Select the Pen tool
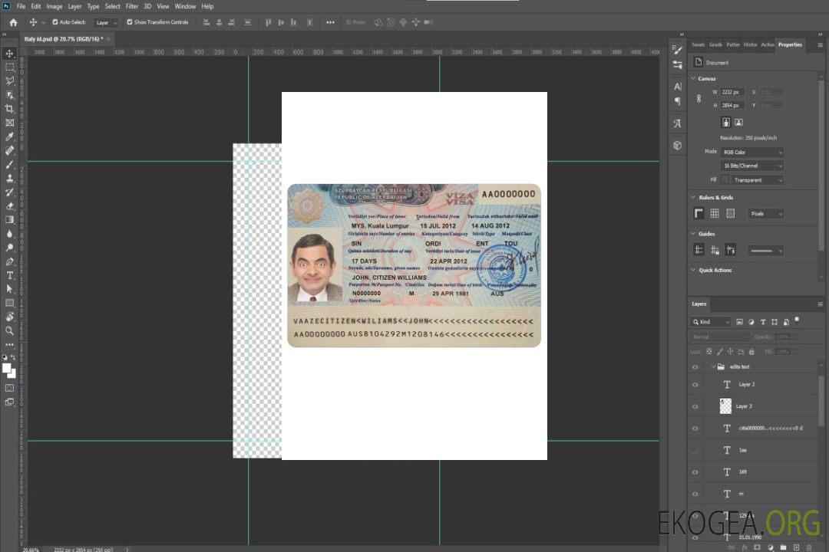The width and height of the screenshot is (829, 552). click(9, 261)
